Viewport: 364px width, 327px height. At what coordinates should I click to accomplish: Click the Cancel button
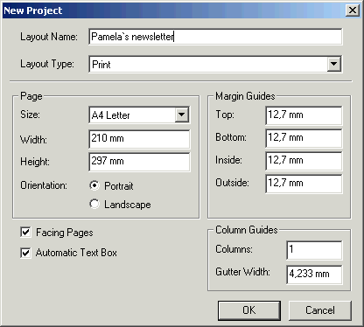[x=320, y=310]
